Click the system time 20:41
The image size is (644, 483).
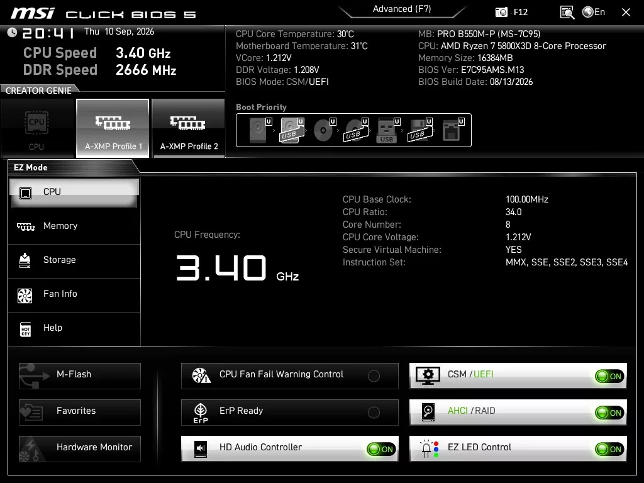(x=48, y=33)
